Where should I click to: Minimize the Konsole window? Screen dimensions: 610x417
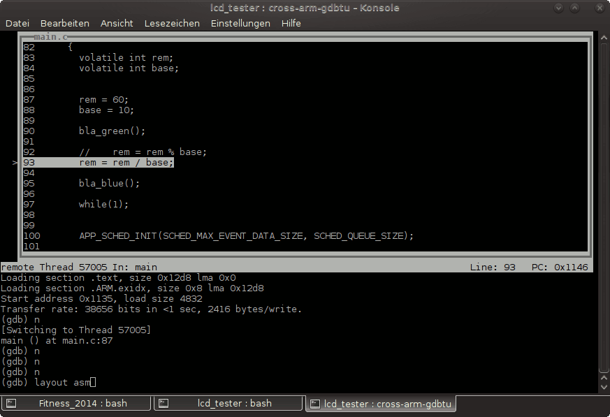tap(559, 8)
